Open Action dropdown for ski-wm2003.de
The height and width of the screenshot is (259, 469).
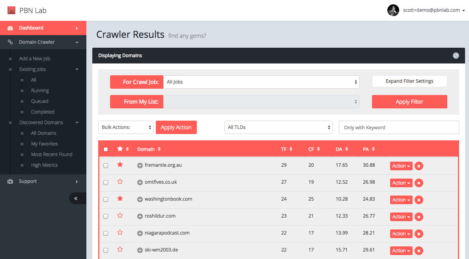click(401, 251)
